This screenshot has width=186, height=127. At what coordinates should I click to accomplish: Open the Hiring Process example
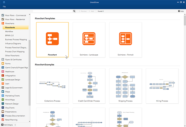pos(162,86)
